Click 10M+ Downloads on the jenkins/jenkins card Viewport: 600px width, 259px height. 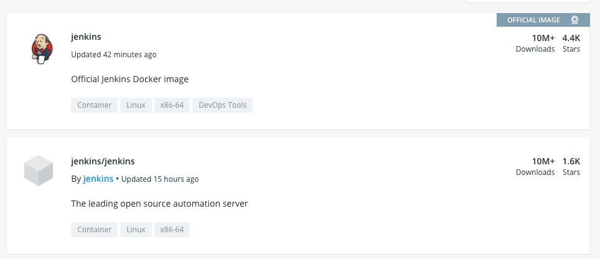(x=535, y=166)
